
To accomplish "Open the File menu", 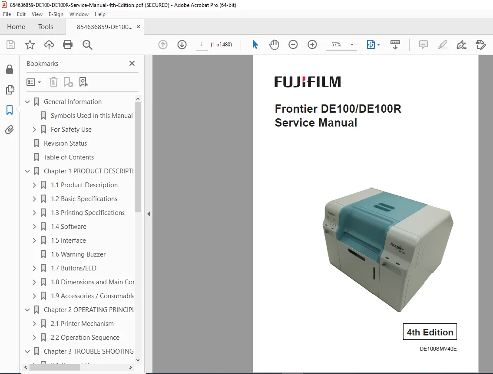I will (7, 14).
